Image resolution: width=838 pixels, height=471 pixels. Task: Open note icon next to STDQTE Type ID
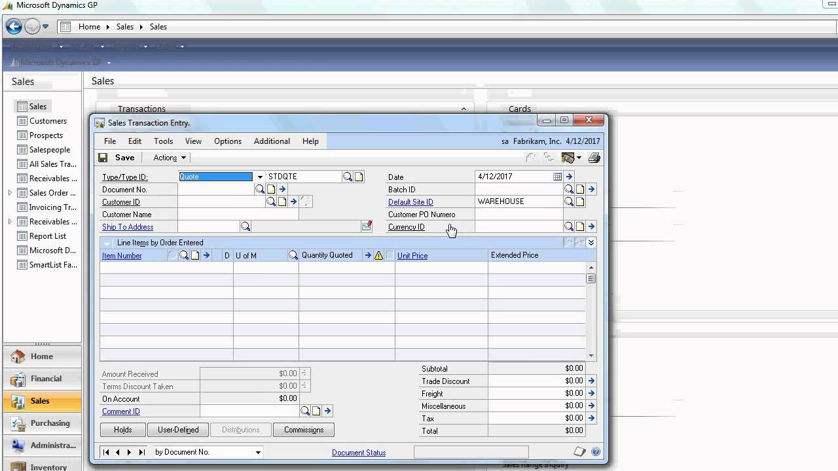[x=359, y=177]
